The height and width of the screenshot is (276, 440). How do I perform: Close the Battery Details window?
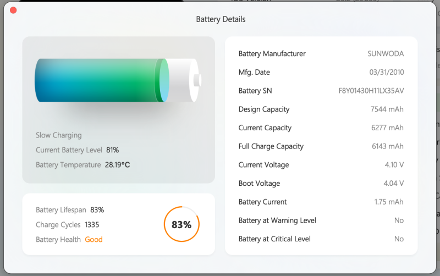[x=13, y=10]
